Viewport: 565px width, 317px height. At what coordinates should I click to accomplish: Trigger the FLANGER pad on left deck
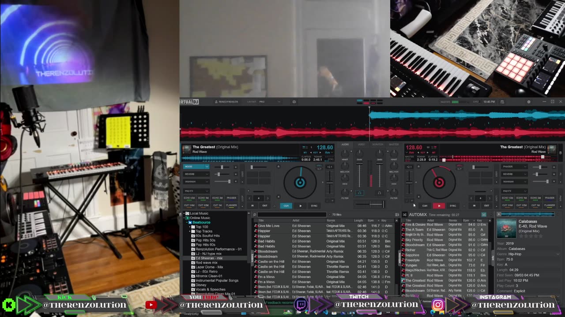(x=232, y=206)
